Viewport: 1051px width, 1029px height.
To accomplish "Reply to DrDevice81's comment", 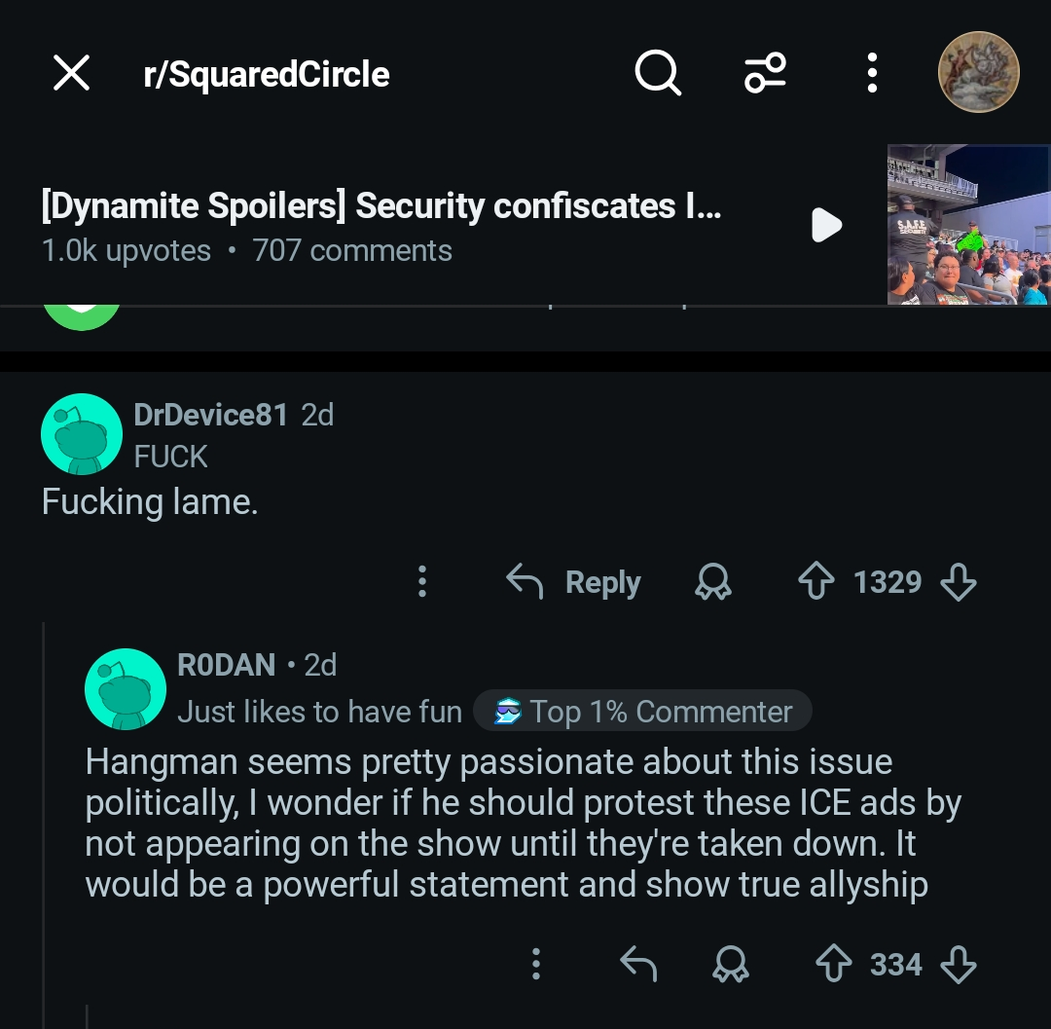I will (574, 582).
